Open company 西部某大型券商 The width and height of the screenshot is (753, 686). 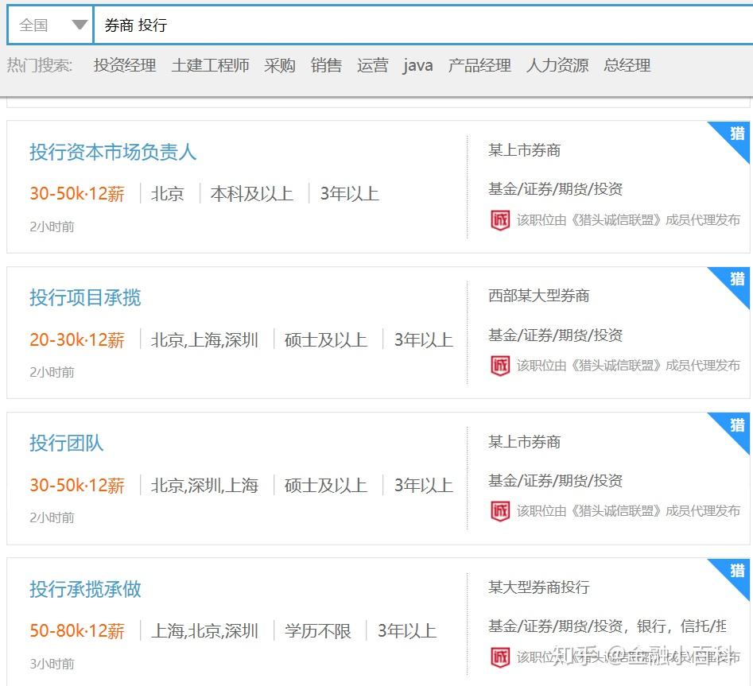point(539,296)
